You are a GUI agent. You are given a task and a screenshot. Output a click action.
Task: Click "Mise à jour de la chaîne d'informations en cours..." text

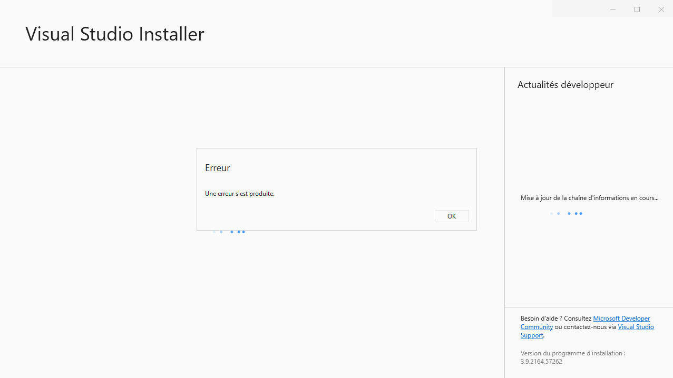pos(589,198)
